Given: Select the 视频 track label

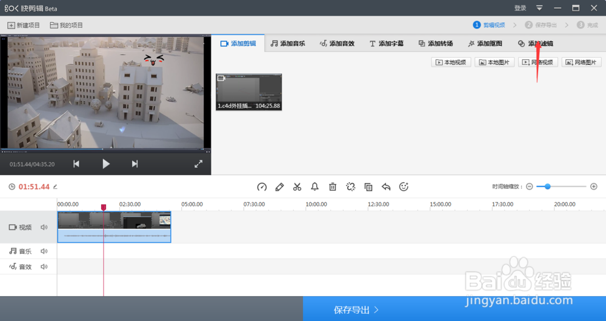Looking at the screenshot, I should tap(20, 228).
